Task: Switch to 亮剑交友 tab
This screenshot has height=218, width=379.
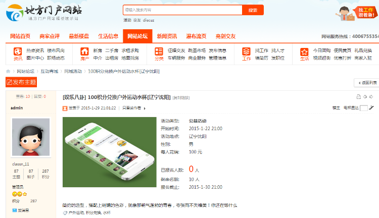Action: (x=225, y=36)
